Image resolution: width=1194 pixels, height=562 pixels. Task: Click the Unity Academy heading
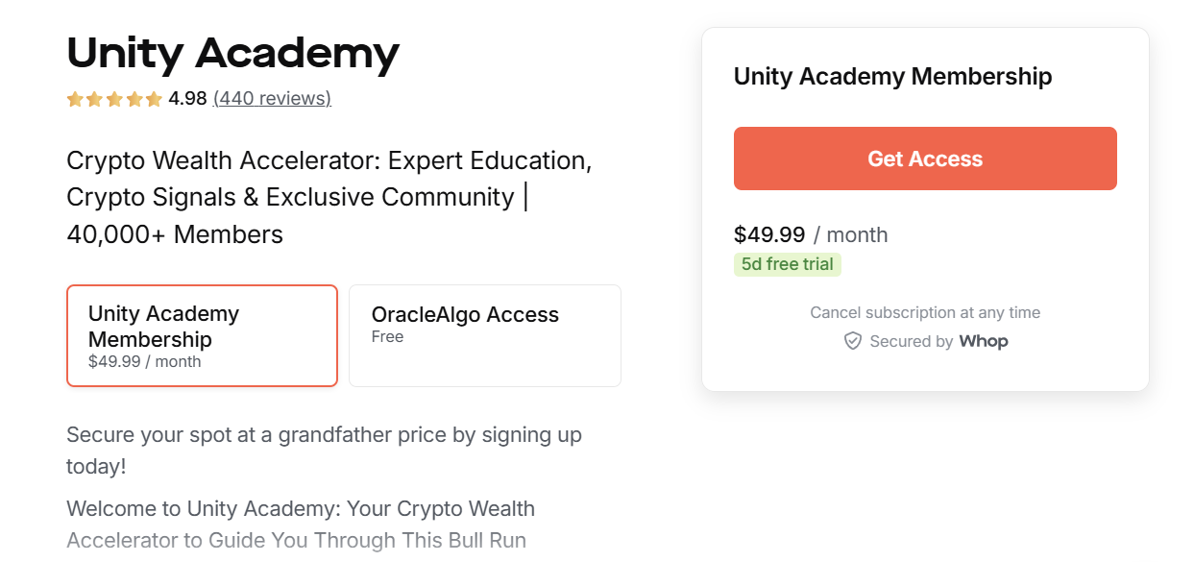(x=231, y=54)
